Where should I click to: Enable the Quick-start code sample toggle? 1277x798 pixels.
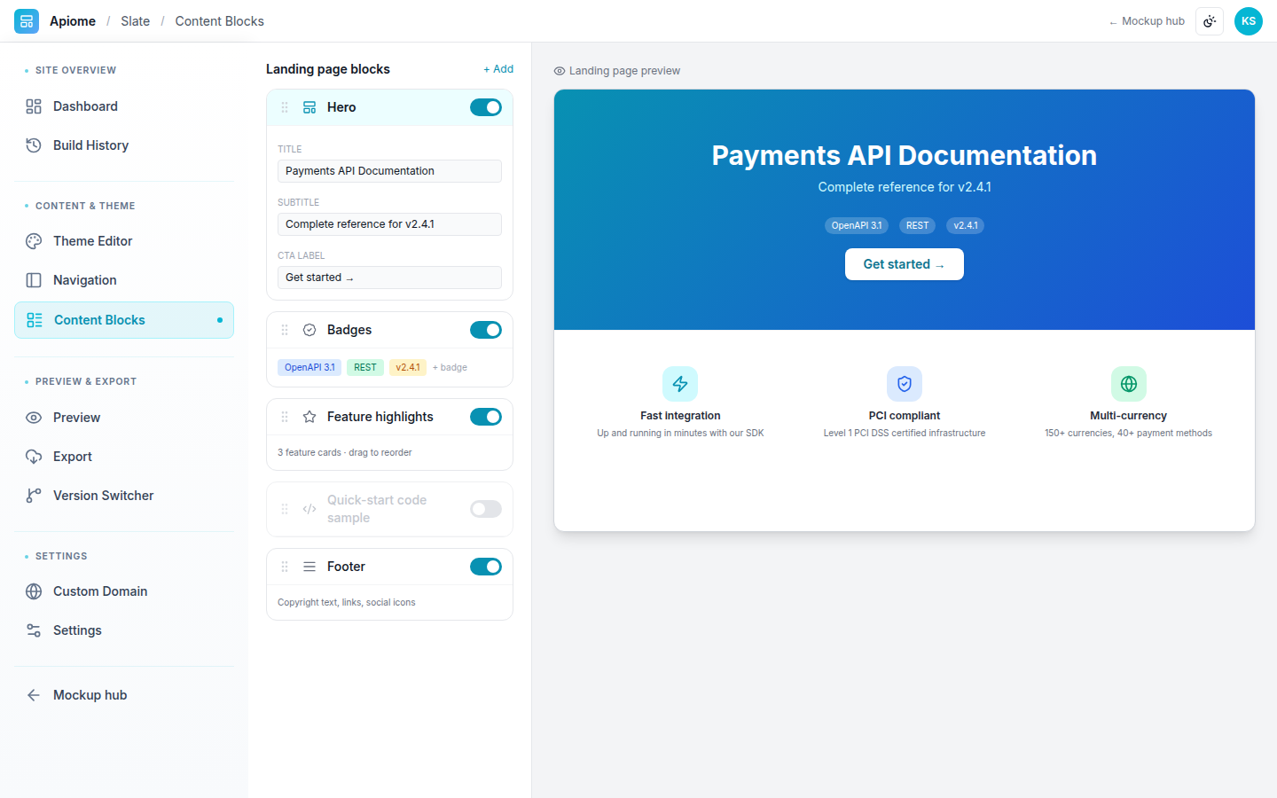(x=486, y=509)
